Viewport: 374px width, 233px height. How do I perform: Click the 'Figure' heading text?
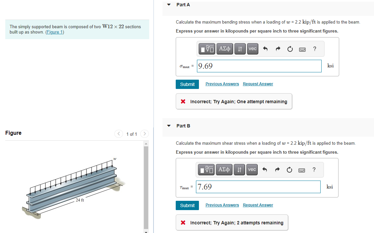coord(13,133)
